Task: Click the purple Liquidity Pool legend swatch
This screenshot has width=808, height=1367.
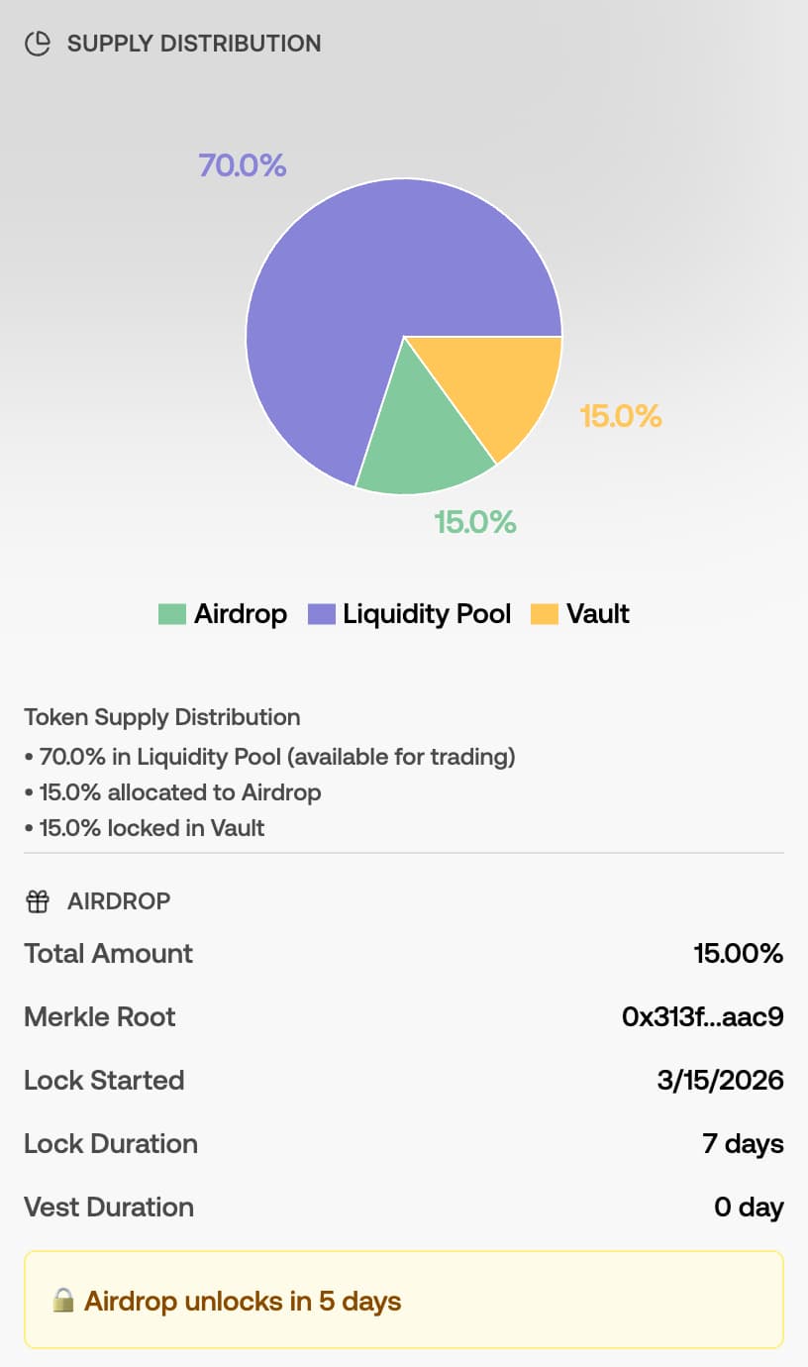Action: click(x=322, y=614)
